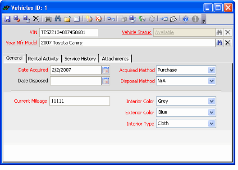Click the binoculars Find icon in toolbar
Viewport: 238px width, 170px height.
pyautogui.click(x=58, y=19)
